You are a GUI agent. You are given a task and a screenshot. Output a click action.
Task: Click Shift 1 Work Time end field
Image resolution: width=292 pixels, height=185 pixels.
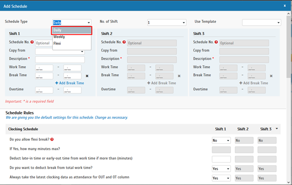[72, 68]
